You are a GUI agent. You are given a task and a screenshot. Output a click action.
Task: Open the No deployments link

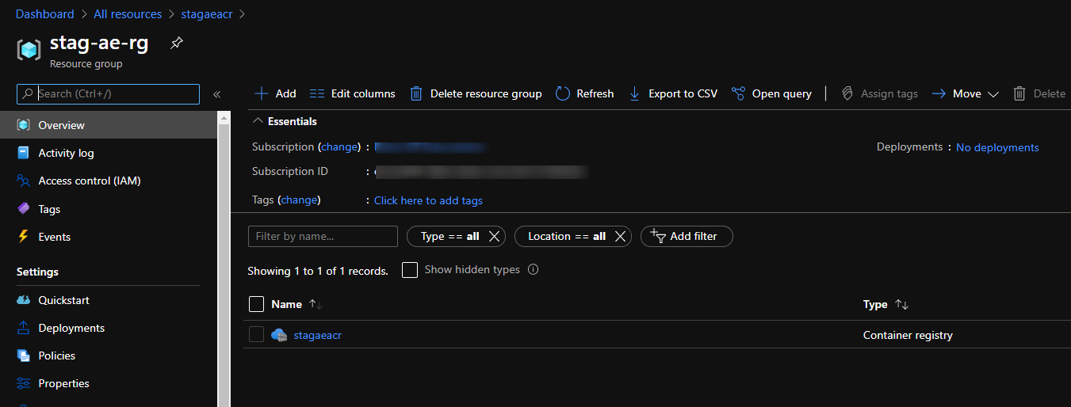tap(997, 147)
